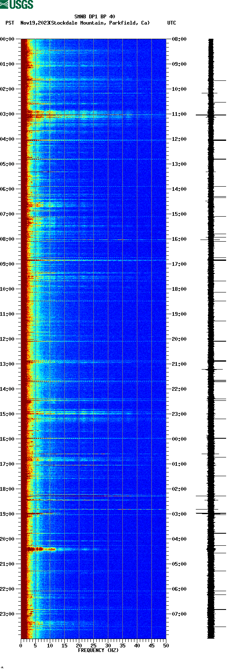Click the PST axis '19:00' label
Image resolution: width=229 pixels, height=672 pixels.
(7, 514)
